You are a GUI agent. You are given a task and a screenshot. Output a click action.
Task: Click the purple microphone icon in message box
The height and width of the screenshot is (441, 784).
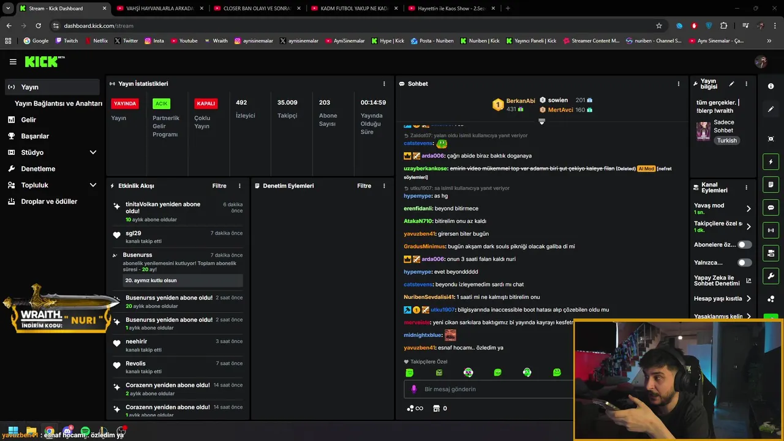413,389
